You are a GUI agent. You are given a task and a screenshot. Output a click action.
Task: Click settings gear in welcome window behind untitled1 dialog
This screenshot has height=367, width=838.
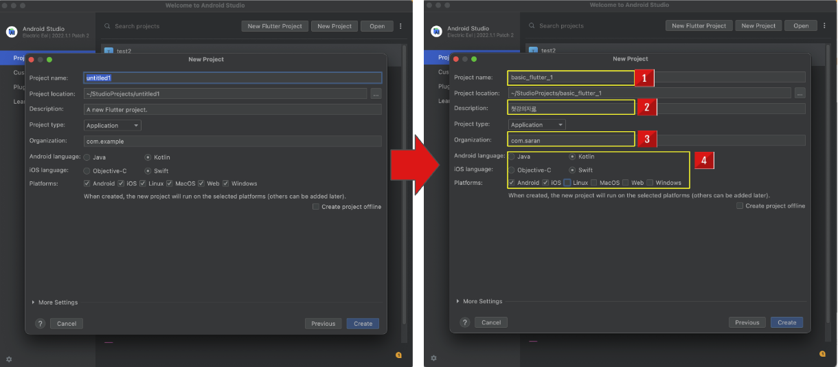[x=9, y=359]
